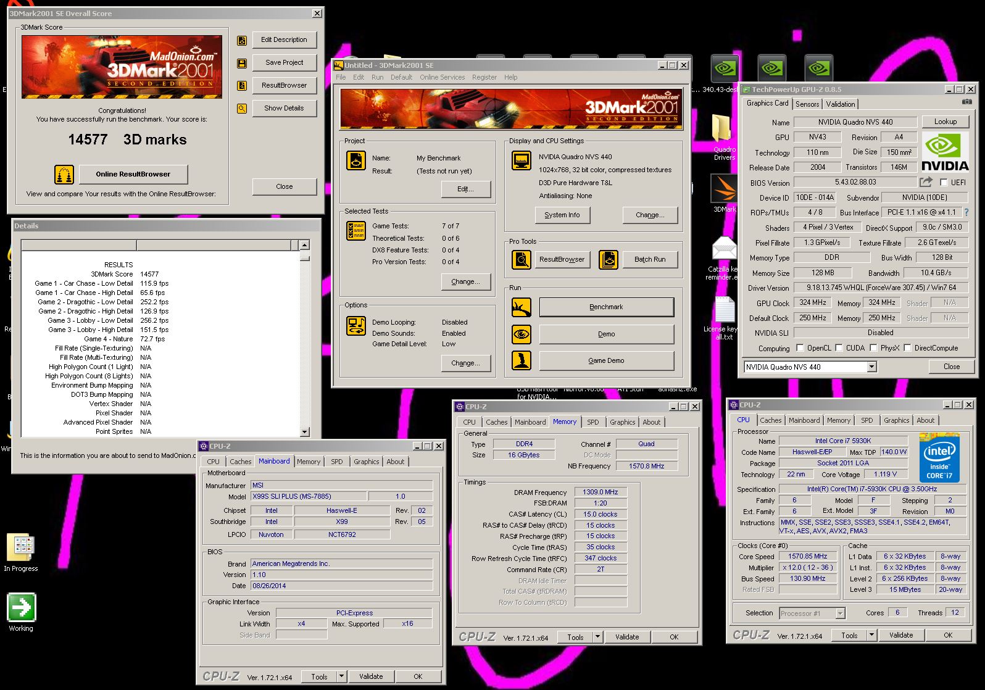Screen dimensions: 985x690
Task: Click Change button under Selected Tests
Action: click(x=466, y=282)
